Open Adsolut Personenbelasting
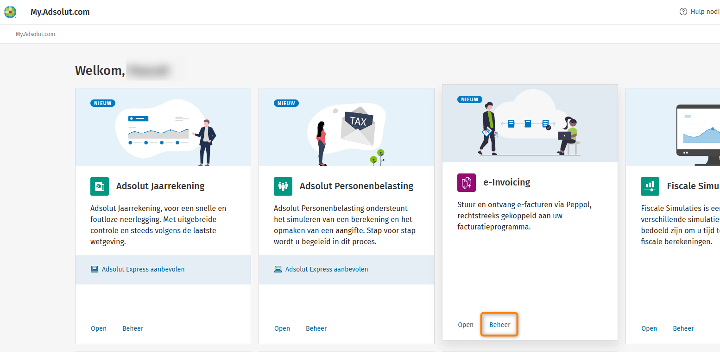 click(282, 328)
